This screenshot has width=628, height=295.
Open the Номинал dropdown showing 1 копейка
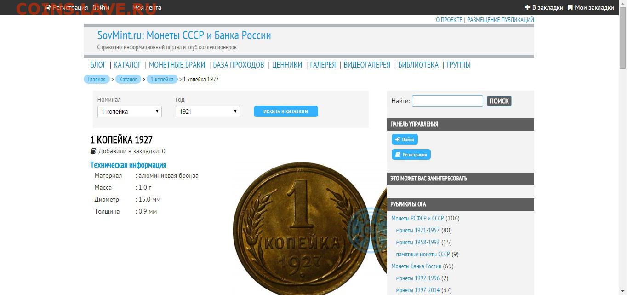[130, 111]
